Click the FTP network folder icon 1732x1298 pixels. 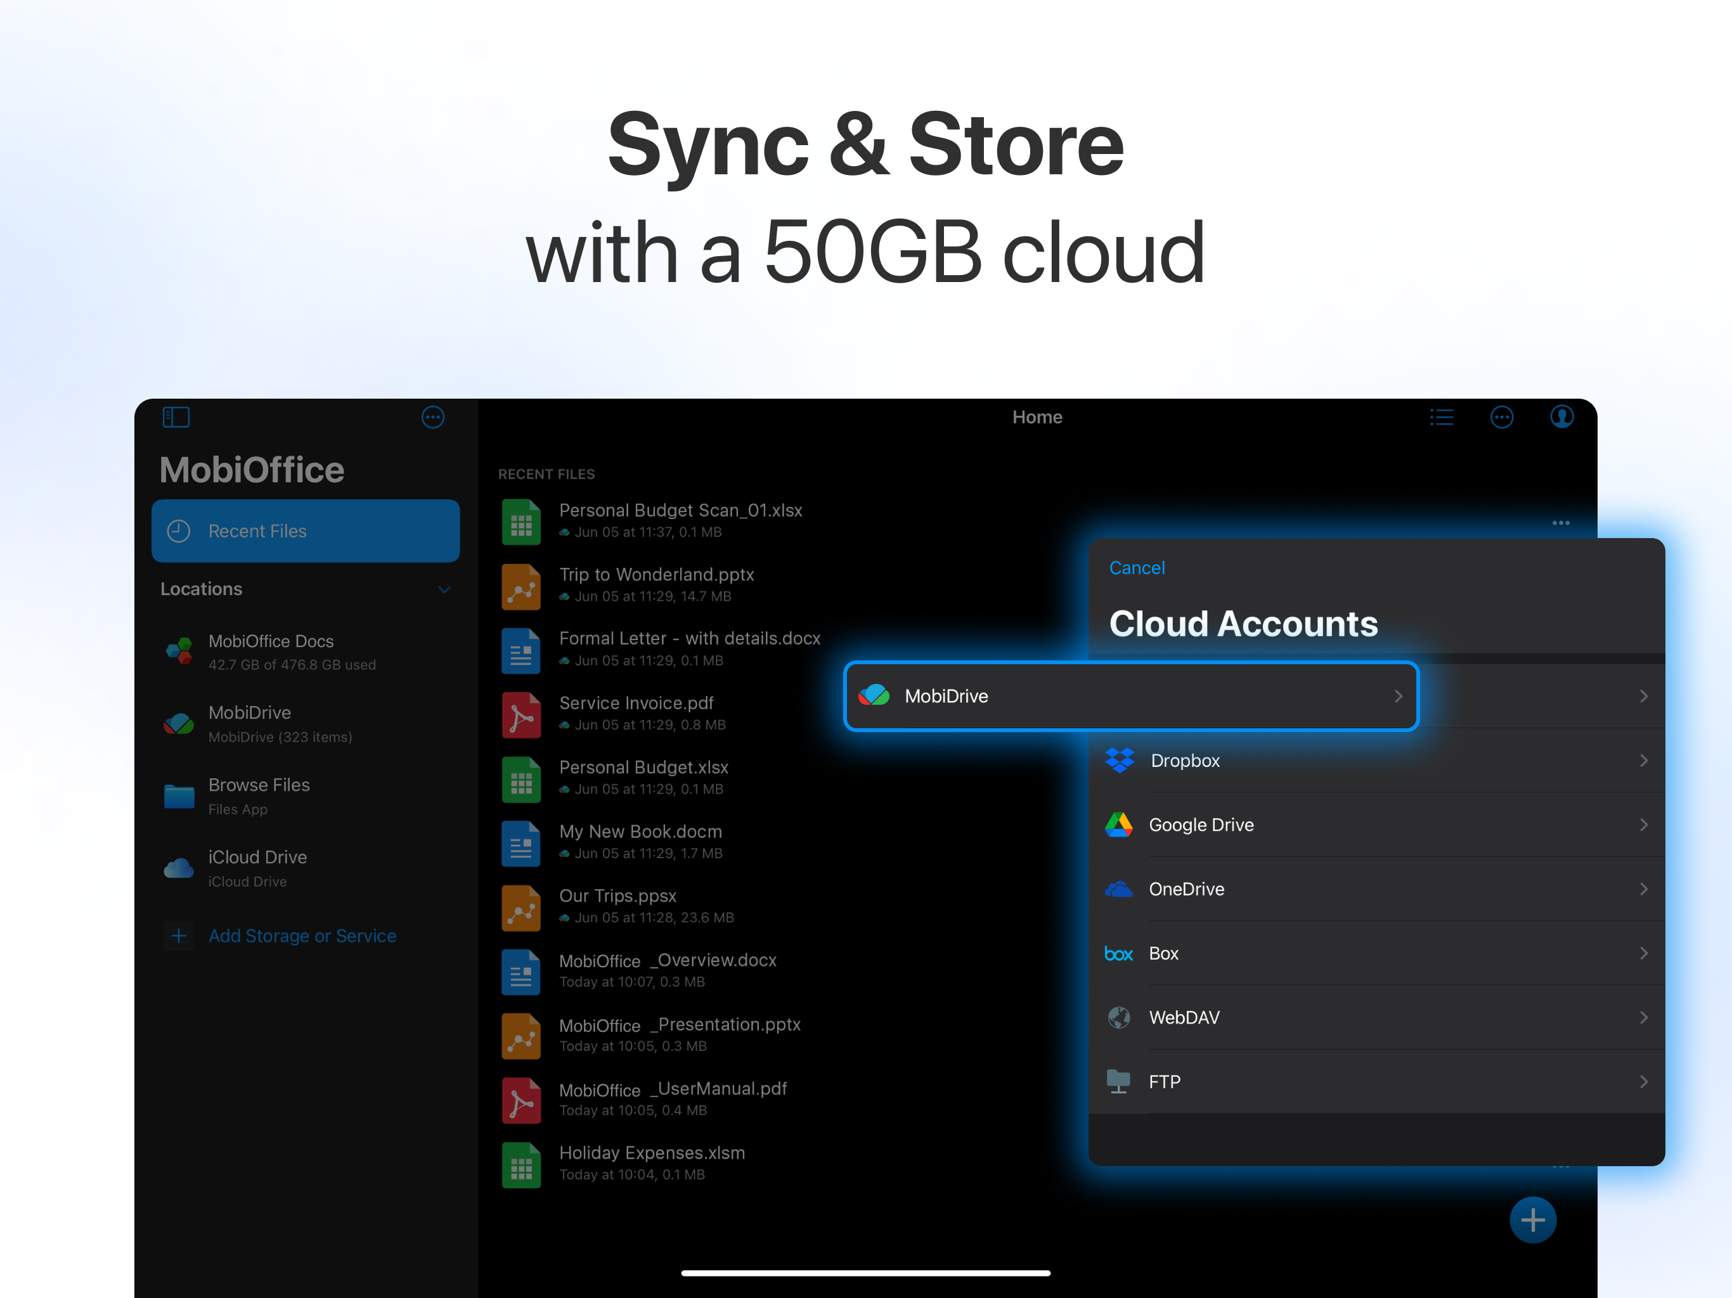pos(1119,1081)
